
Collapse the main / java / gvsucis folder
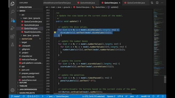pos(31,18)
